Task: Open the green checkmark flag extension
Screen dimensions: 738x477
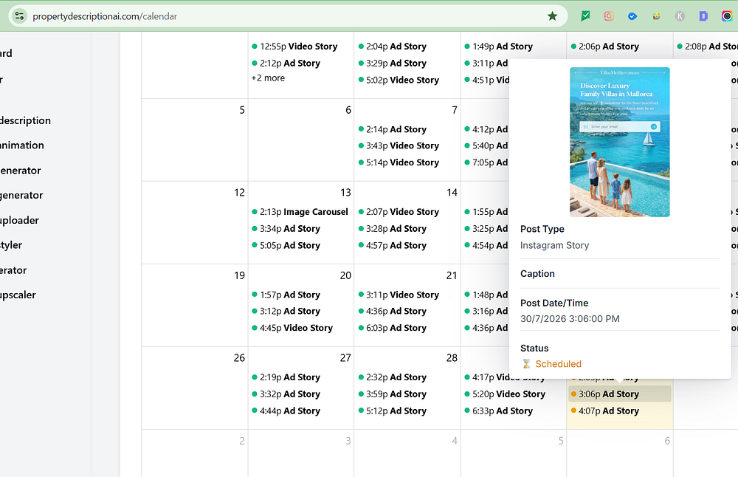Action: pyautogui.click(x=585, y=16)
